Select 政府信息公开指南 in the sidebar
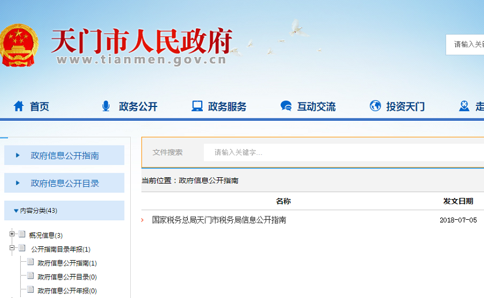The width and height of the screenshot is (484, 298). coord(65,156)
